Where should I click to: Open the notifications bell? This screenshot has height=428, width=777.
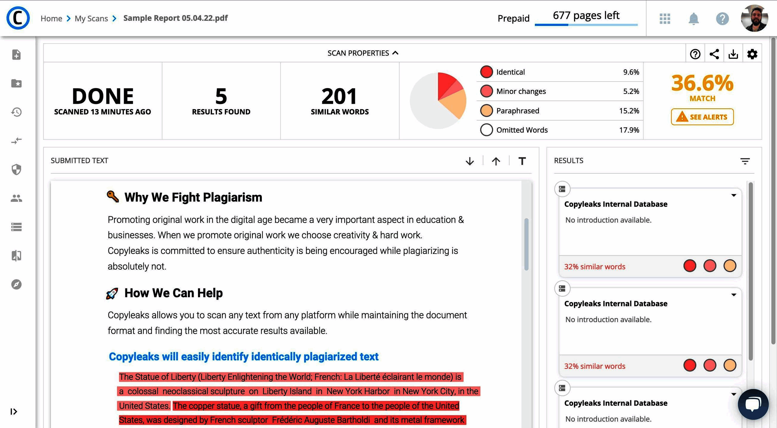[x=693, y=19]
